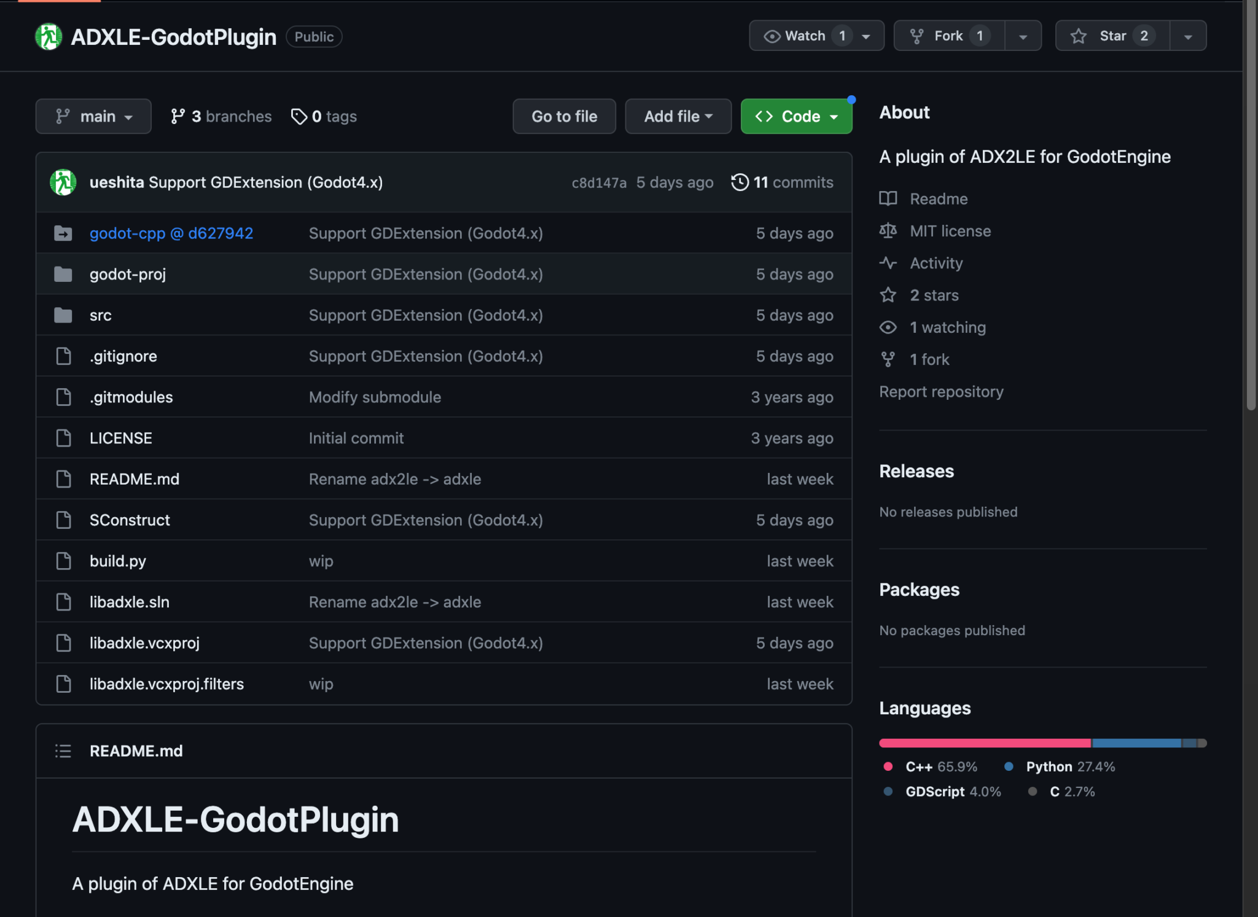Click the Readme book icon

(888, 199)
